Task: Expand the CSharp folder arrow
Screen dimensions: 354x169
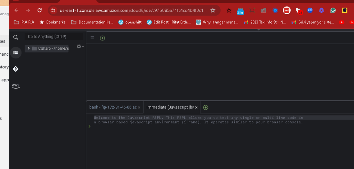Action: [29, 48]
